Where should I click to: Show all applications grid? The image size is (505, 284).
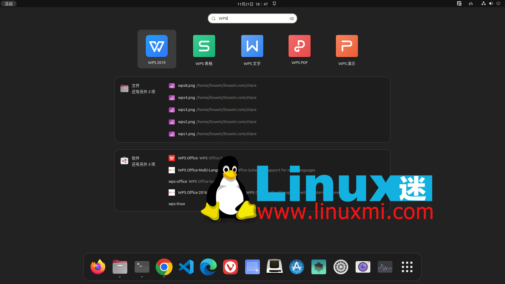[x=407, y=267]
